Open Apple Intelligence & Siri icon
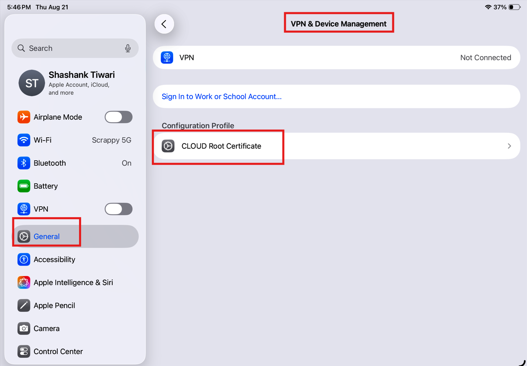 coord(24,282)
